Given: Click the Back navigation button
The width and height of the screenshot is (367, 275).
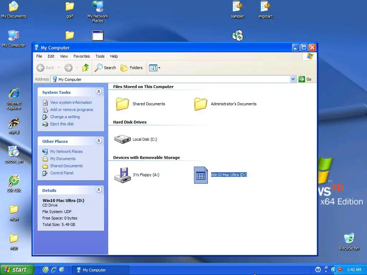Looking at the screenshot, I should [46, 68].
